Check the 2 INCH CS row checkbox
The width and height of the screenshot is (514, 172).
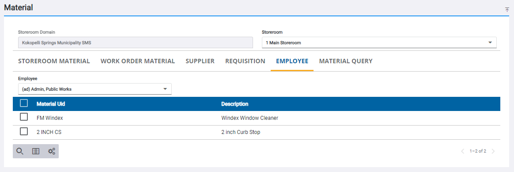point(23,132)
